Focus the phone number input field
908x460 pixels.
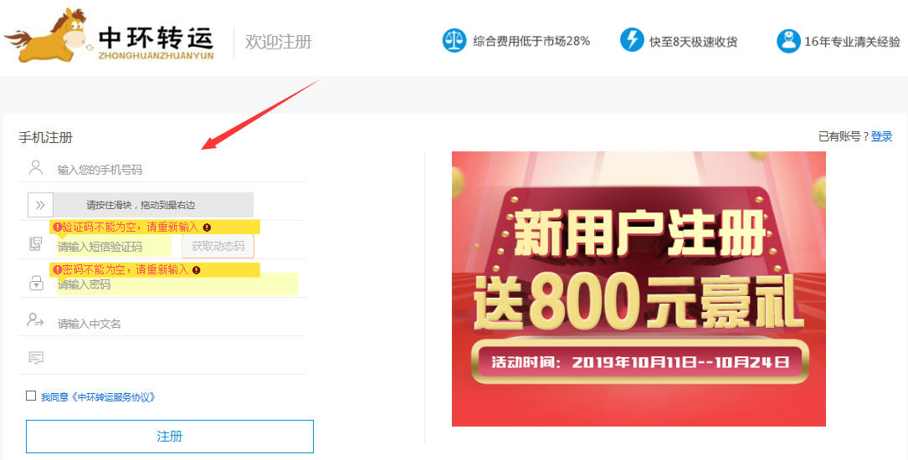(181, 170)
